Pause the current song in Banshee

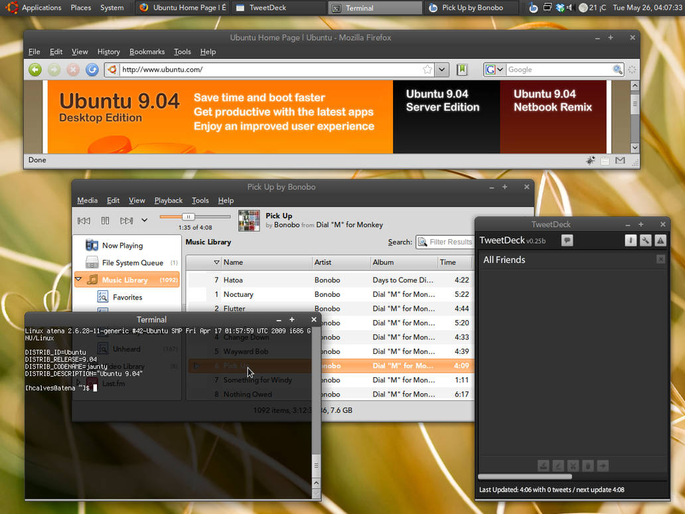(106, 220)
